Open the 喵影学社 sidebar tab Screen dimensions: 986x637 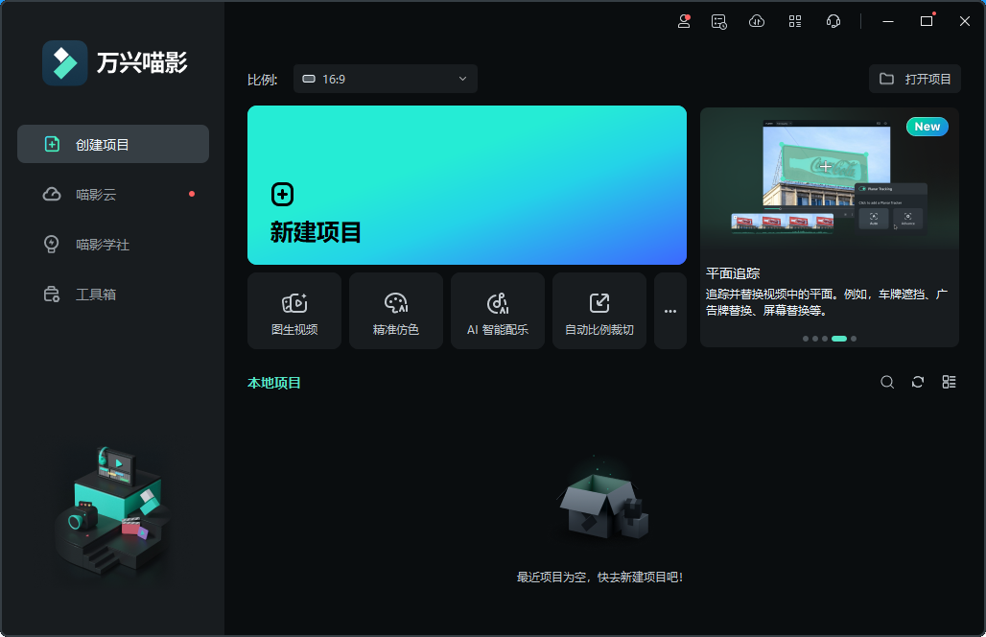(113, 244)
